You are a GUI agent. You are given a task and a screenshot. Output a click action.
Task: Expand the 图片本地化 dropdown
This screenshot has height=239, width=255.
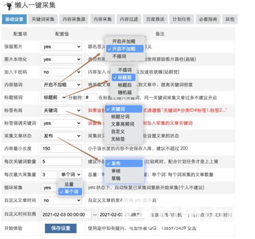(61, 59)
